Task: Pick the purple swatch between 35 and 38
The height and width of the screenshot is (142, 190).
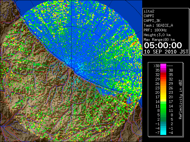Action: click(x=163, y=70)
